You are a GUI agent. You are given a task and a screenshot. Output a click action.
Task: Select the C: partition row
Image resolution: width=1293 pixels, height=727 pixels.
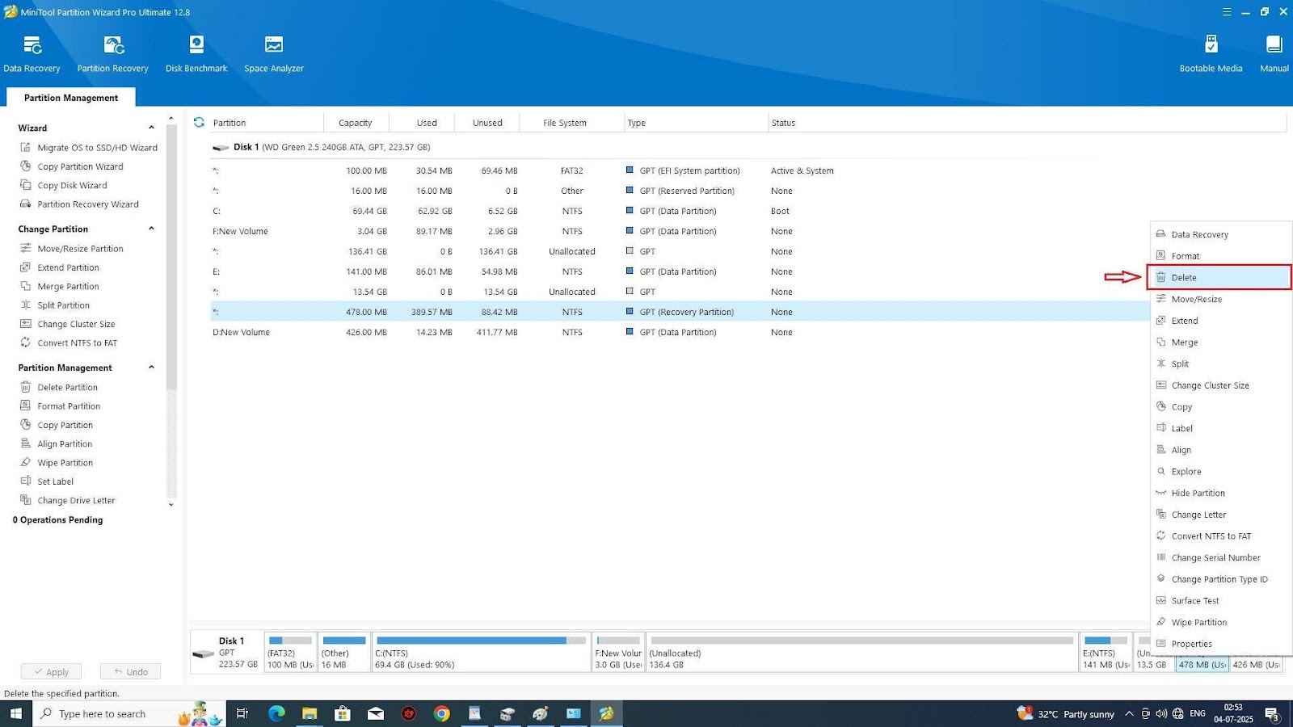click(x=679, y=211)
